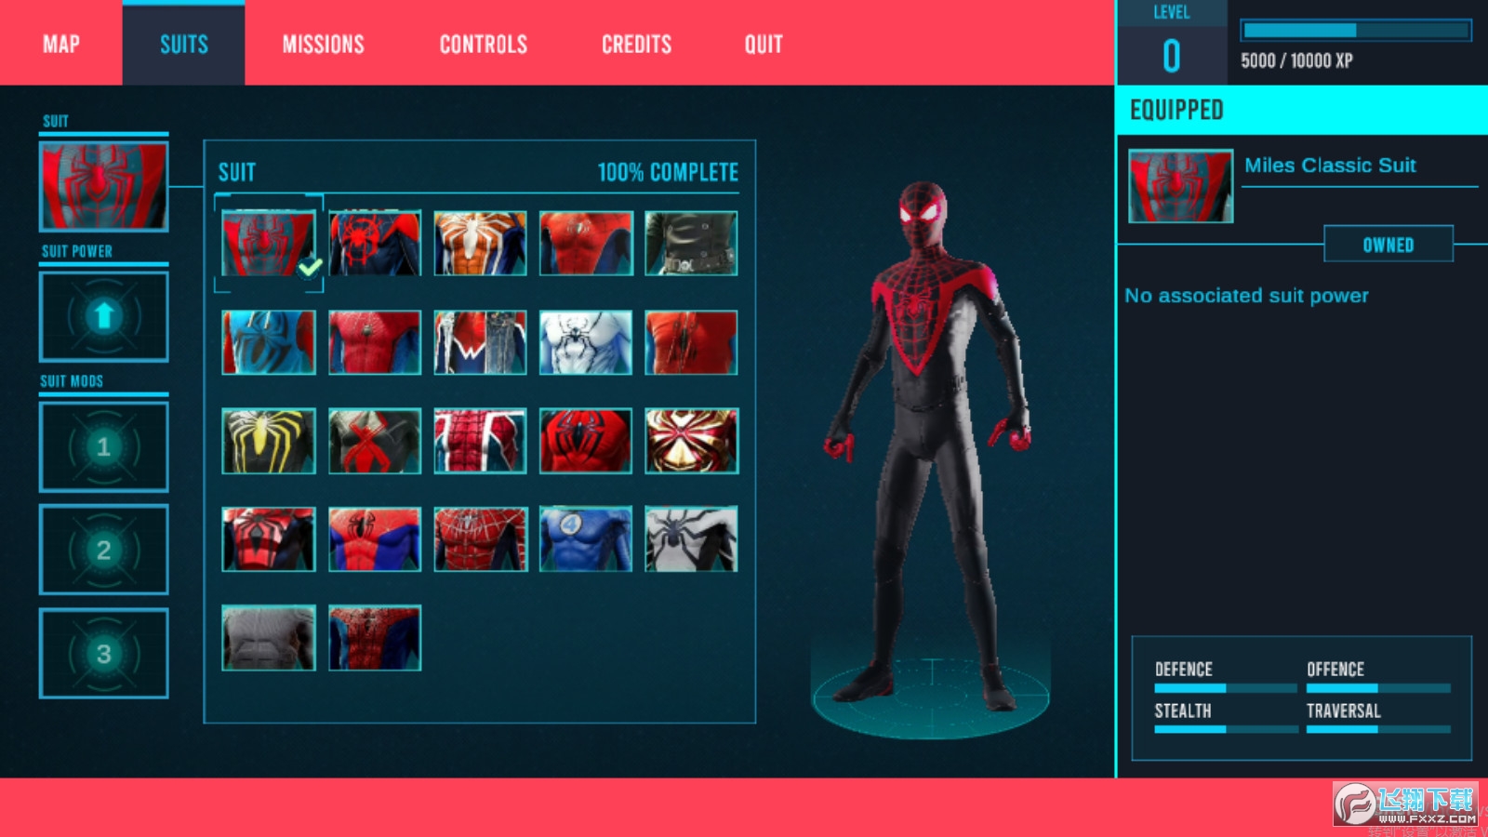This screenshot has height=837, width=1488.
Task: Select the black suit with yellow spider
Action: (x=269, y=441)
